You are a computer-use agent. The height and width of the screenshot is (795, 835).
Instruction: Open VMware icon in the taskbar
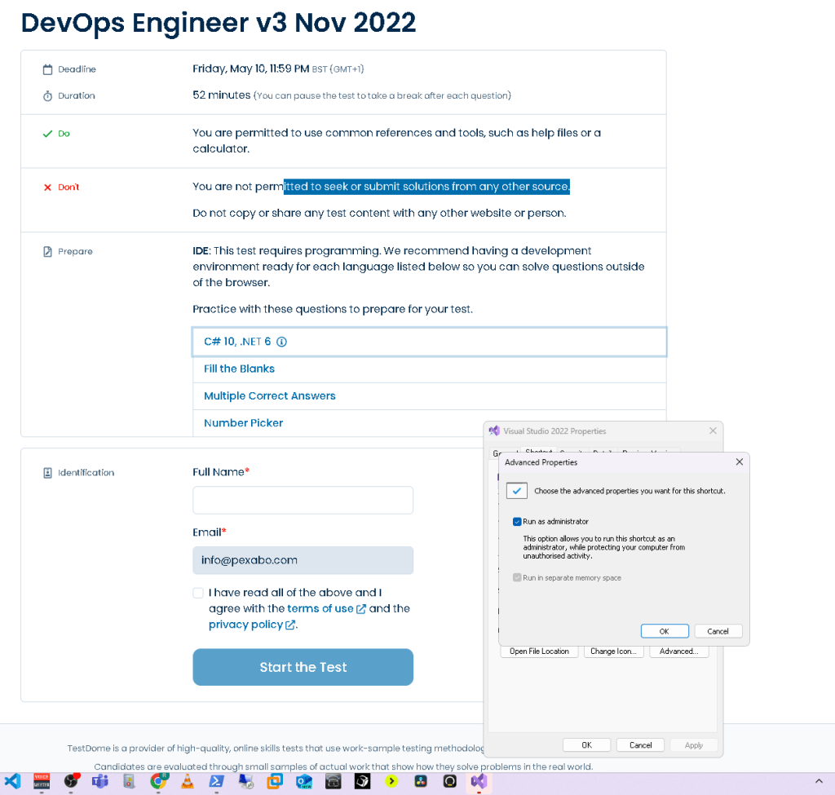tap(275, 781)
